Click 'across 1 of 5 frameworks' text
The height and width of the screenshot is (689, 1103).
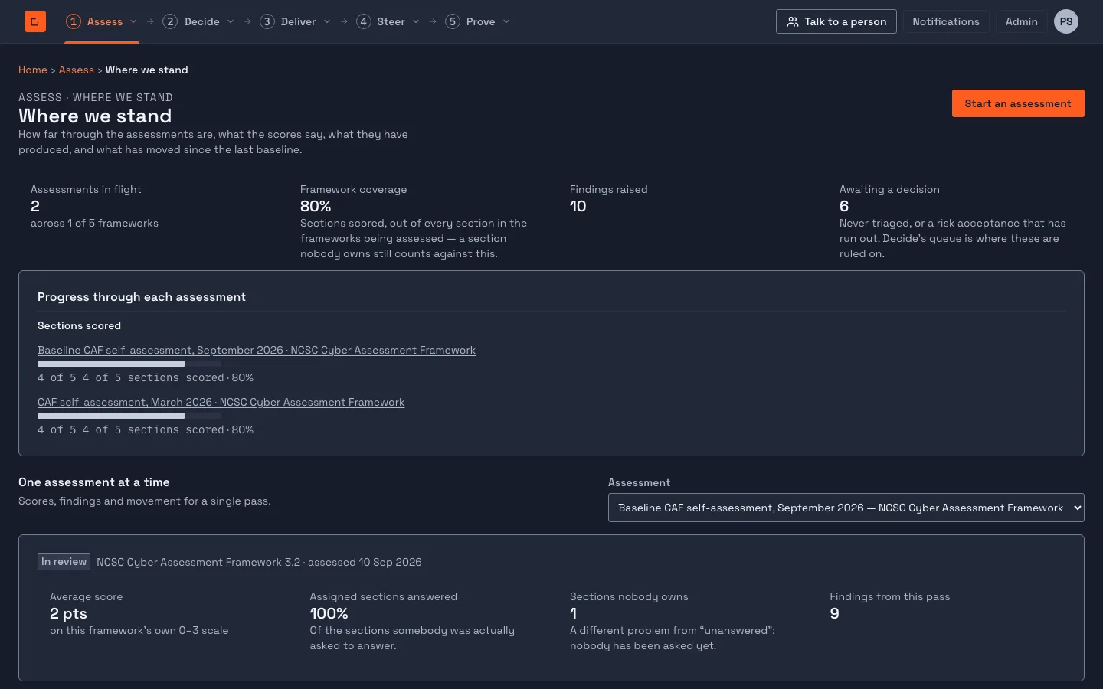94,223
